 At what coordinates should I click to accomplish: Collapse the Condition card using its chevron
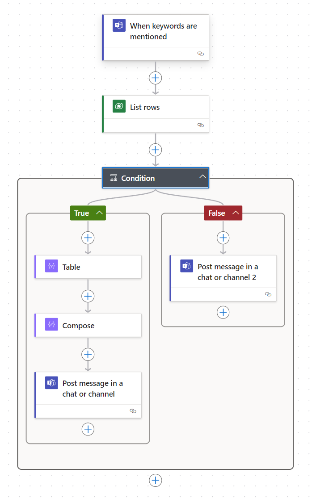[x=202, y=176]
